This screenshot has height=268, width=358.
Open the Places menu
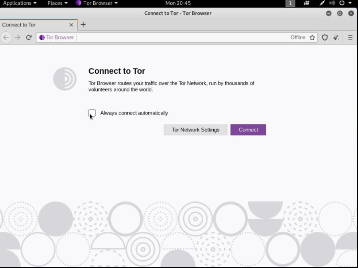(x=57, y=3)
